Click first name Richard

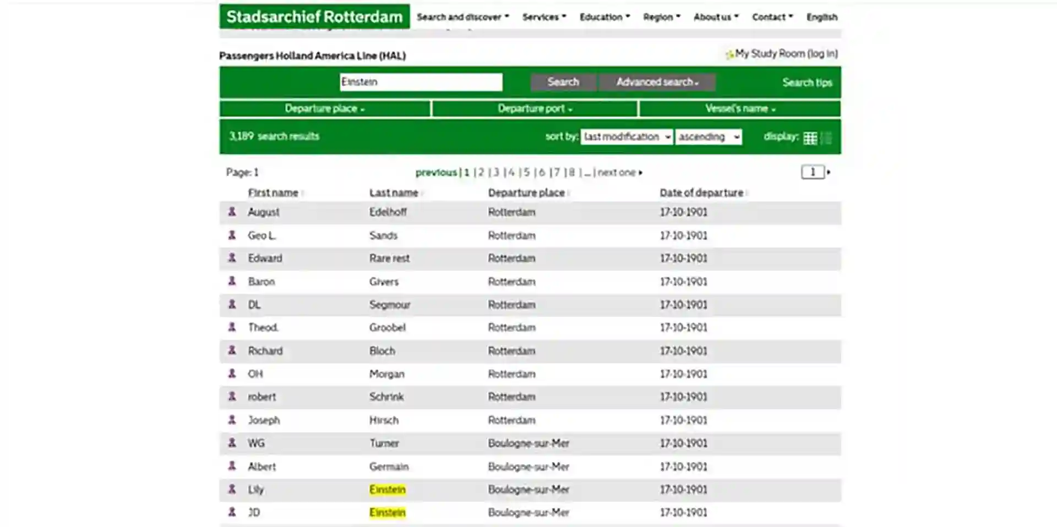pyautogui.click(x=265, y=350)
